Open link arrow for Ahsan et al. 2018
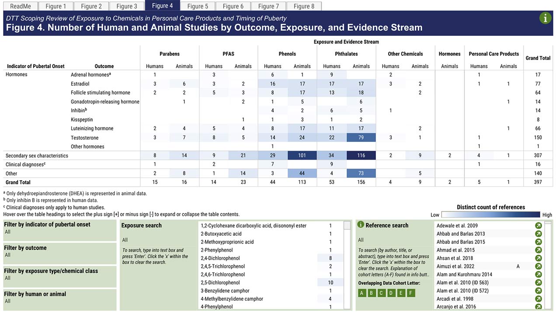Screen dimensions: 556x312 point(538,258)
